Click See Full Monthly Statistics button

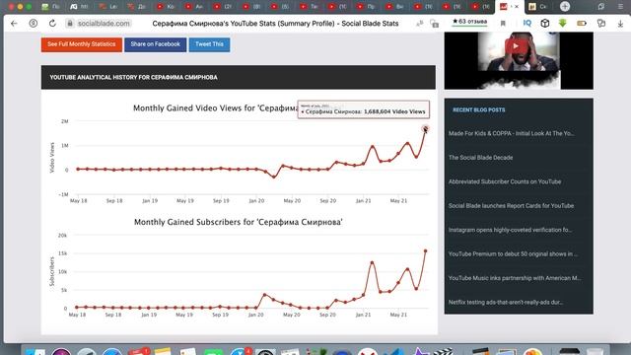pyautogui.click(x=81, y=44)
